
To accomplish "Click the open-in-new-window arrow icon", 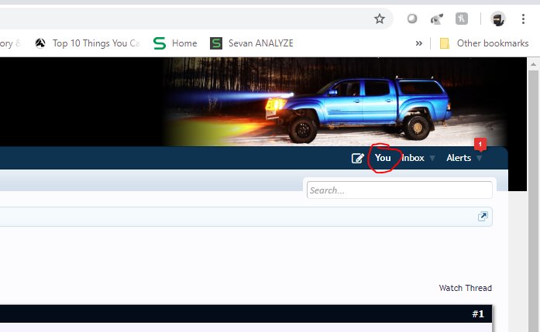I will pos(483,216).
